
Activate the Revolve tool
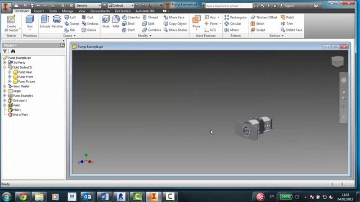click(57, 21)
